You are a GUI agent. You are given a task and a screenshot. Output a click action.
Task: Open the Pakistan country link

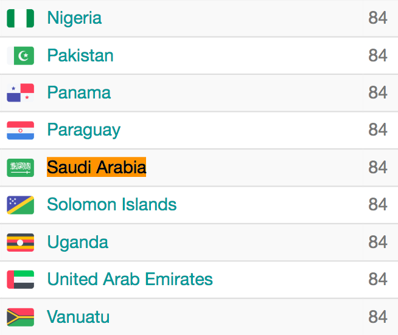80,56
